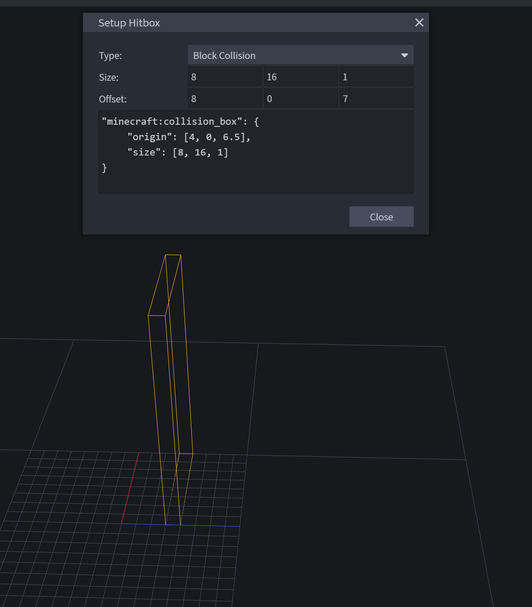Screen dimensions: 532x607
Task: Select the Offset field showing 0
Action: click(301, 99)
